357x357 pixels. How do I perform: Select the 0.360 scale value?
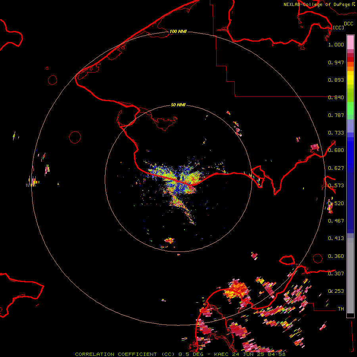point(336,256)
